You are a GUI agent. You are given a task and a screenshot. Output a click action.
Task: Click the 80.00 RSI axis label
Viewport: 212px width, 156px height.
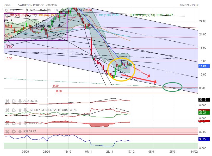point(203,132)
